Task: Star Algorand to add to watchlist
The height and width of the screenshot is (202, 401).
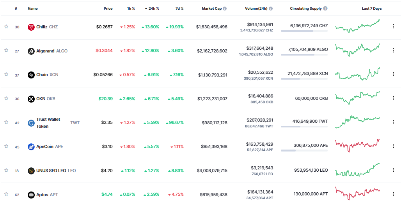Action: click(6, 50)
